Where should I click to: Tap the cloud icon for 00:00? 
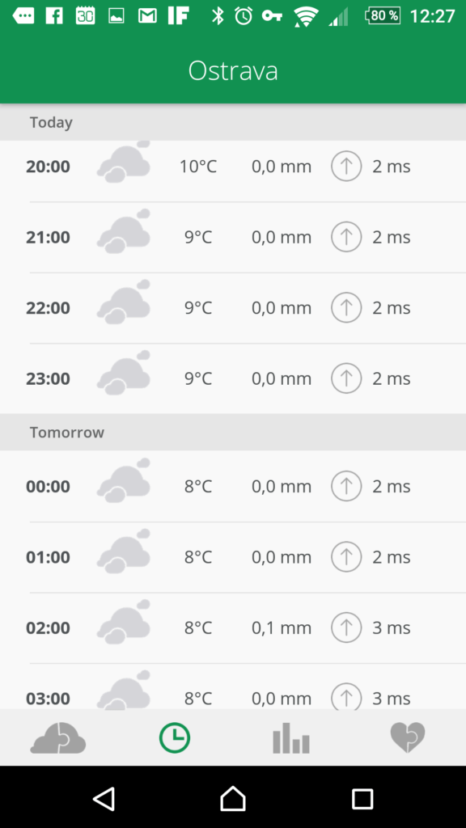tap(124, 480)
